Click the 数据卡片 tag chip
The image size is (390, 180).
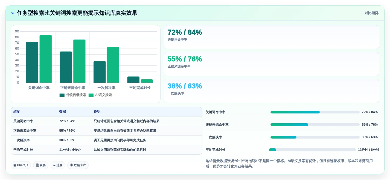[78, 165]
